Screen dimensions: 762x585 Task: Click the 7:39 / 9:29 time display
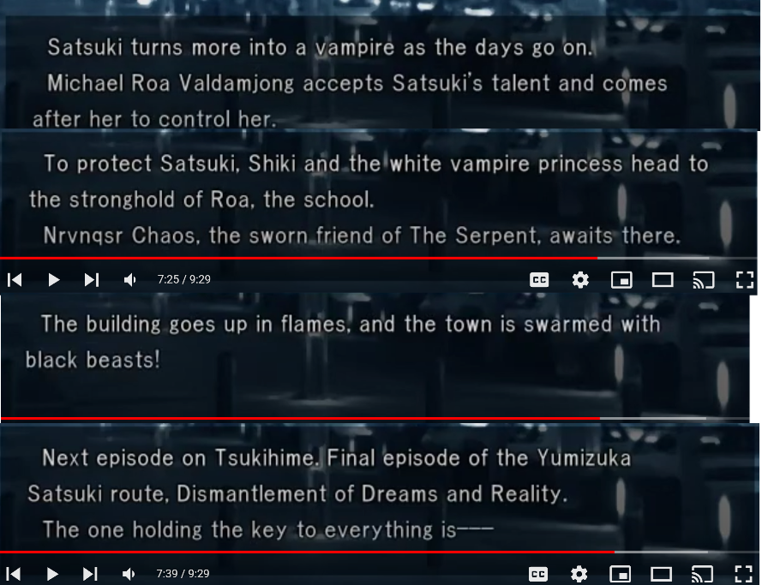point(183,574)
